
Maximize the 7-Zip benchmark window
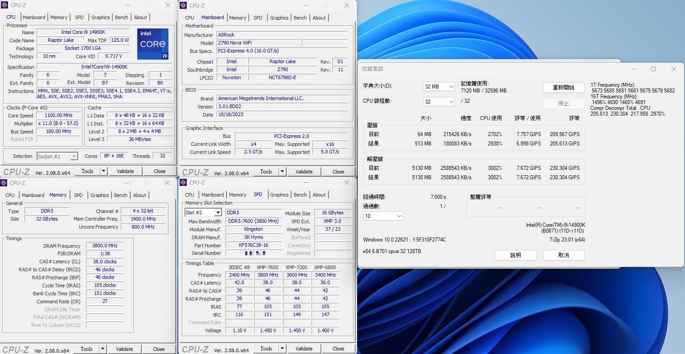(x=653, y=69)
